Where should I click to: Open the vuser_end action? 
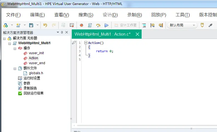coord(37,63)
